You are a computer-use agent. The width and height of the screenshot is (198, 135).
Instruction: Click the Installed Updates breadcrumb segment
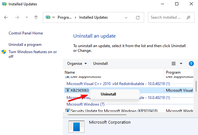pos(93,17)
